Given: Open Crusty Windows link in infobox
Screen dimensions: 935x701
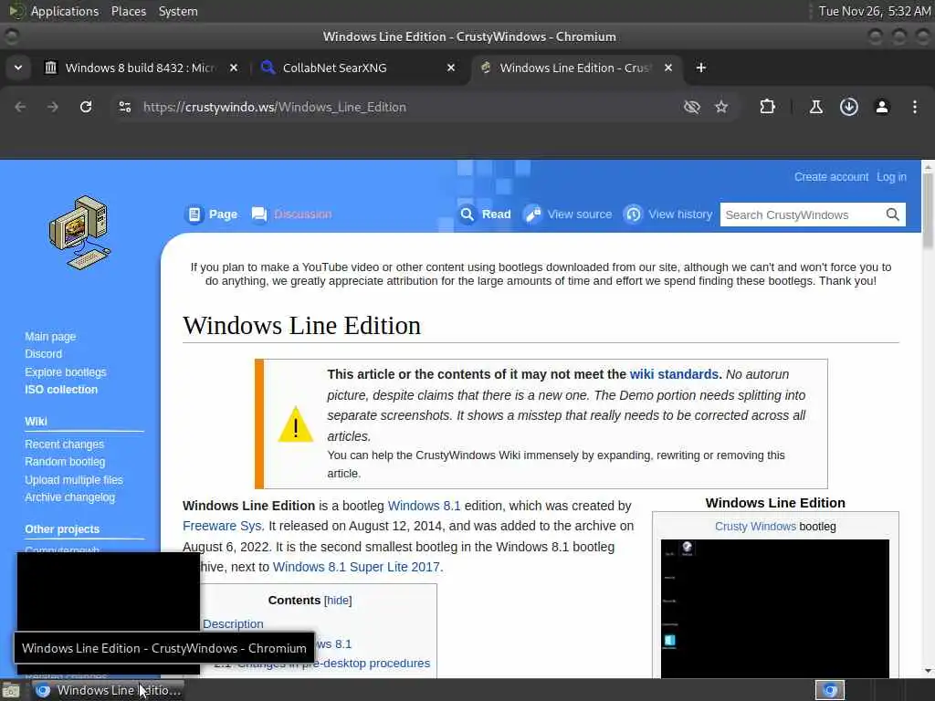Looking at the screenshot, I should (x=755, y=527).
